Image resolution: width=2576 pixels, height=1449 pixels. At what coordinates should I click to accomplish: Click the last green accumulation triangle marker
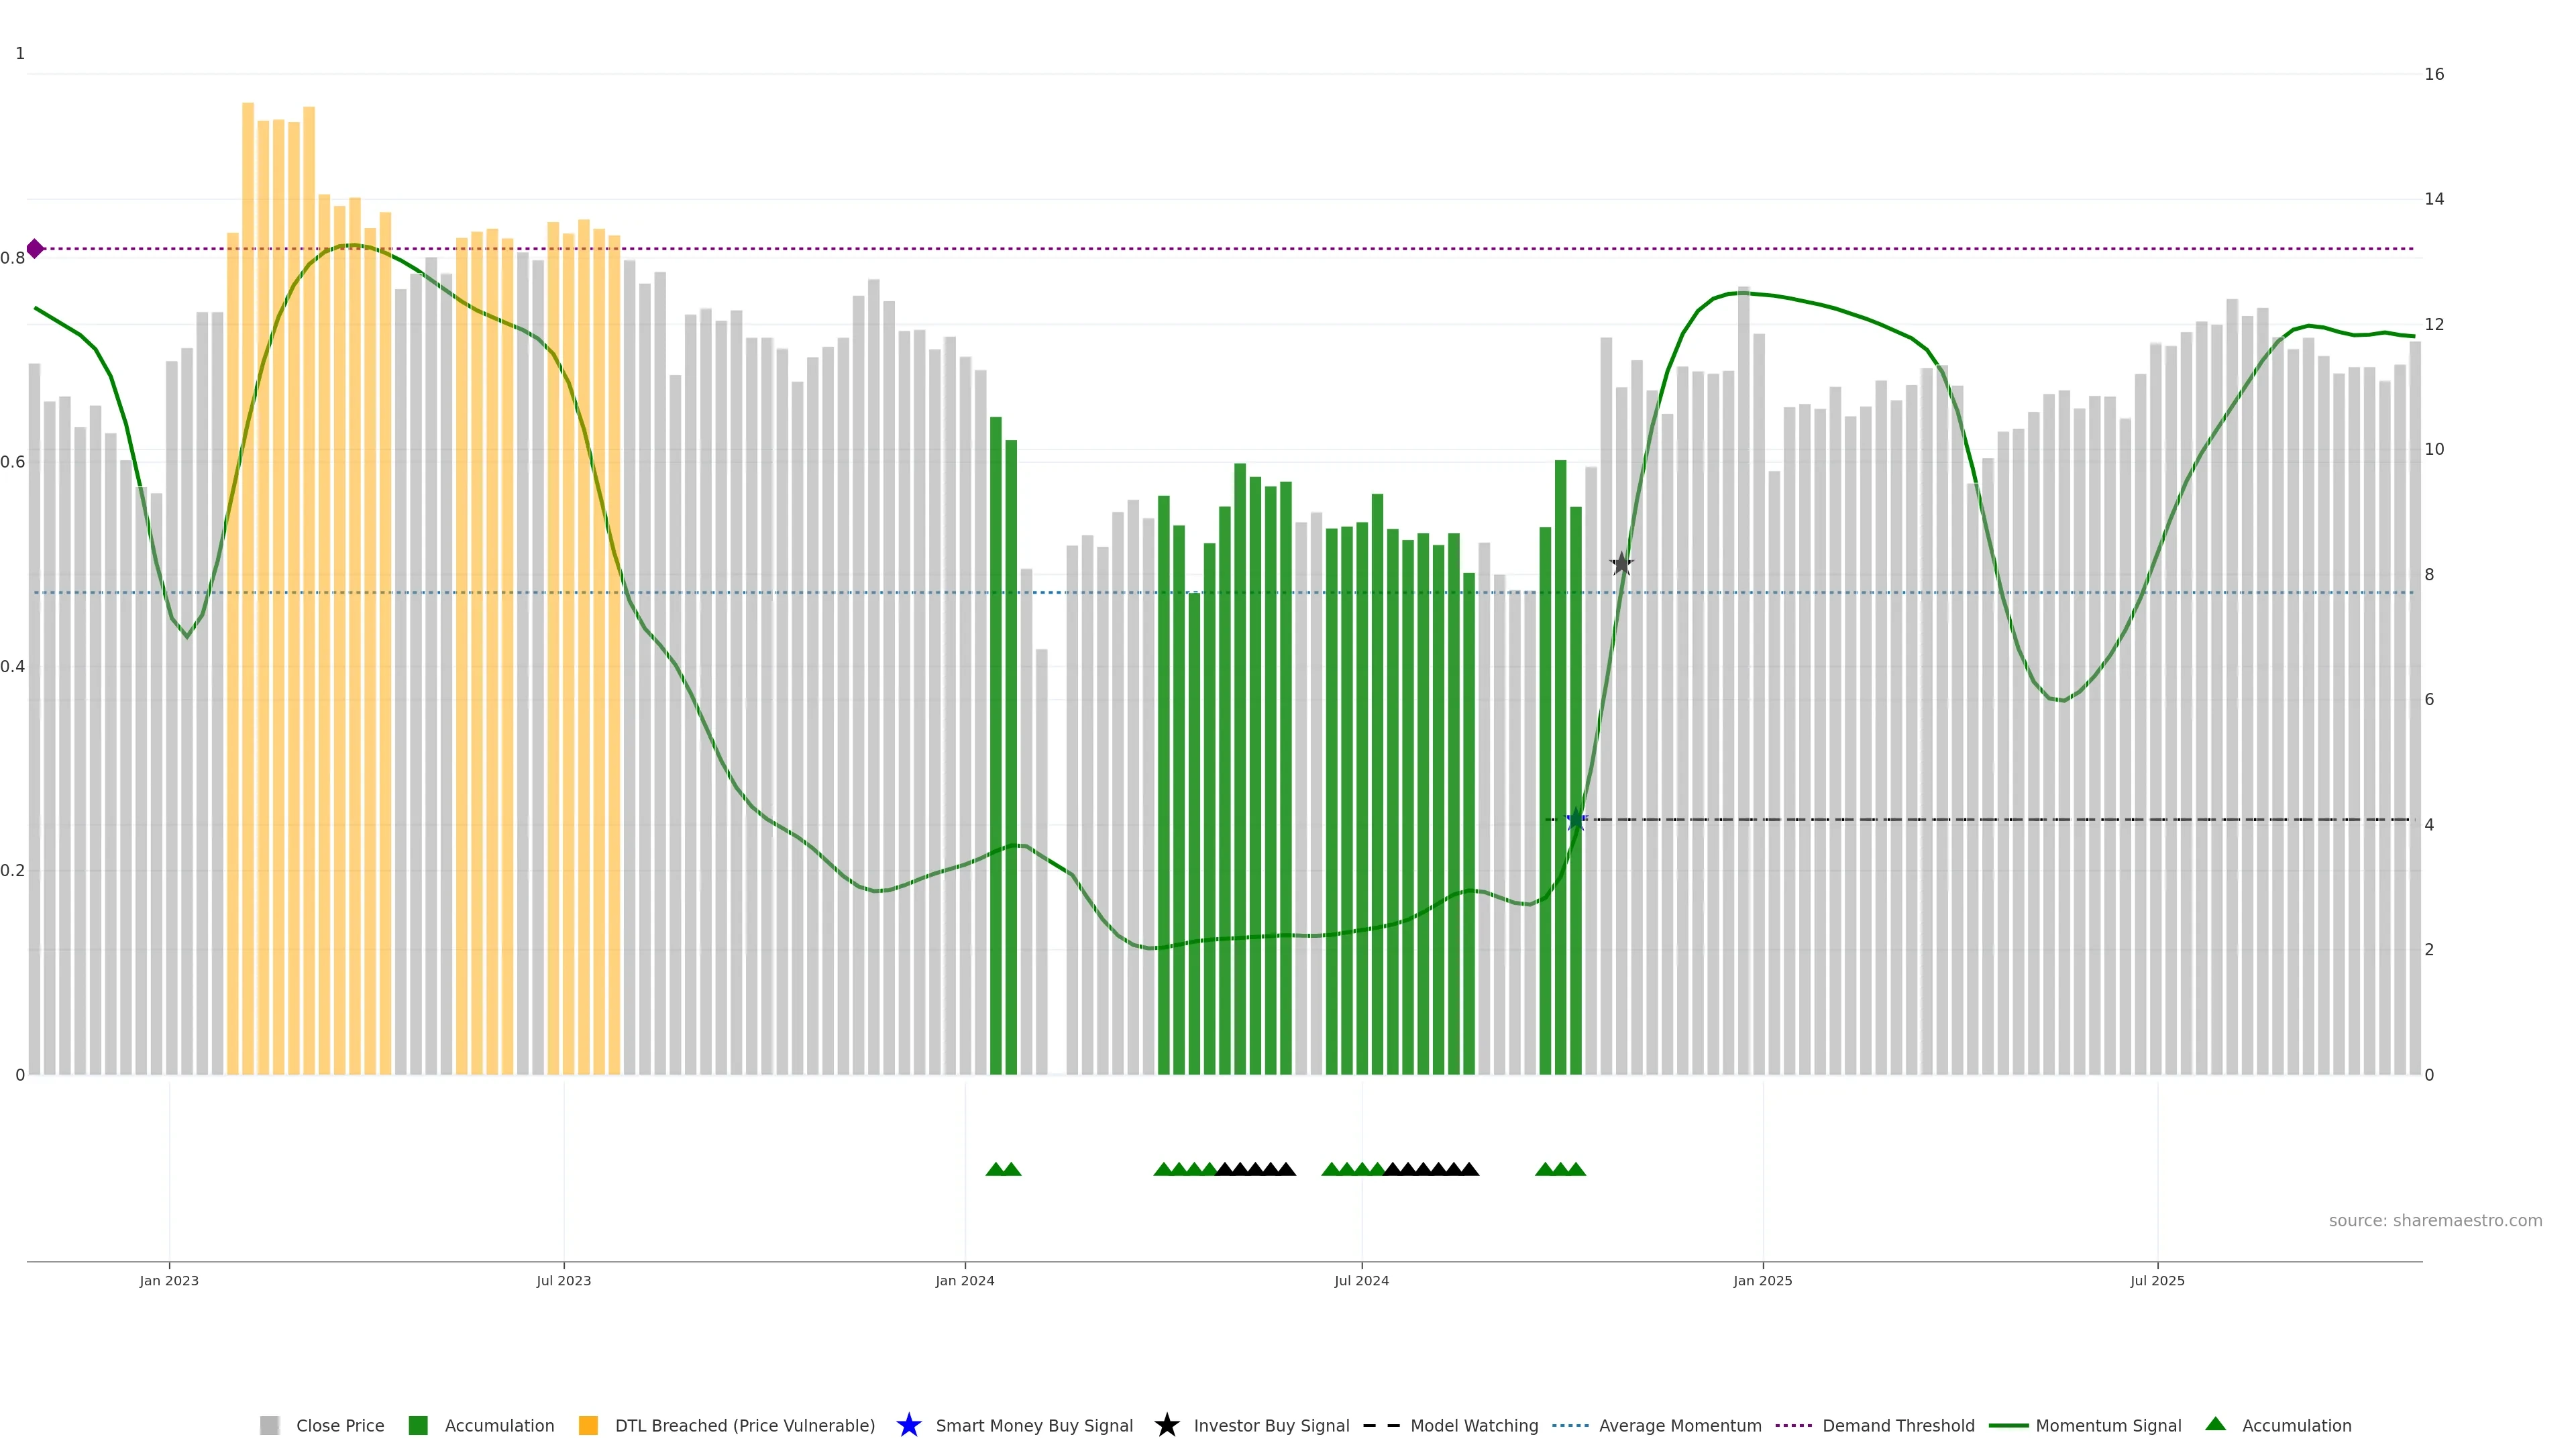1576,1169
